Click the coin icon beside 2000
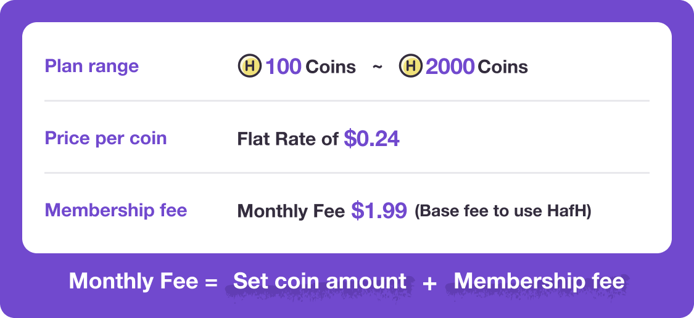This screenshot has width=694, height=318. 410,66
